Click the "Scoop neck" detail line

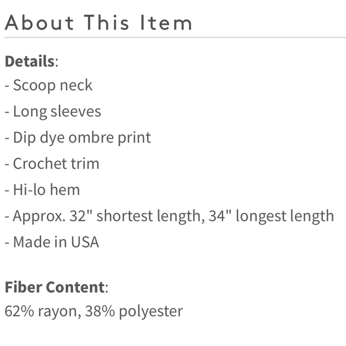point(53,85)
